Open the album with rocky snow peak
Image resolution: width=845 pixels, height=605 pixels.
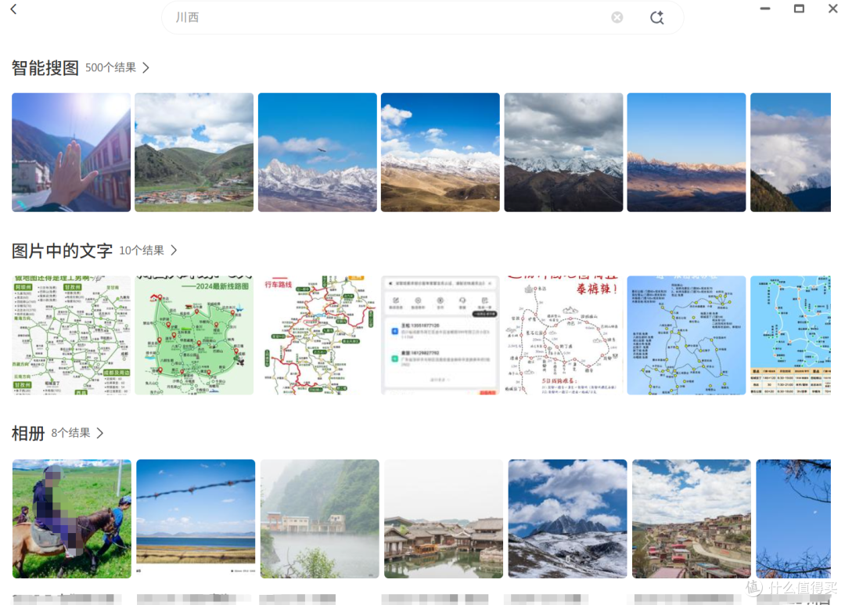[567, 519]
